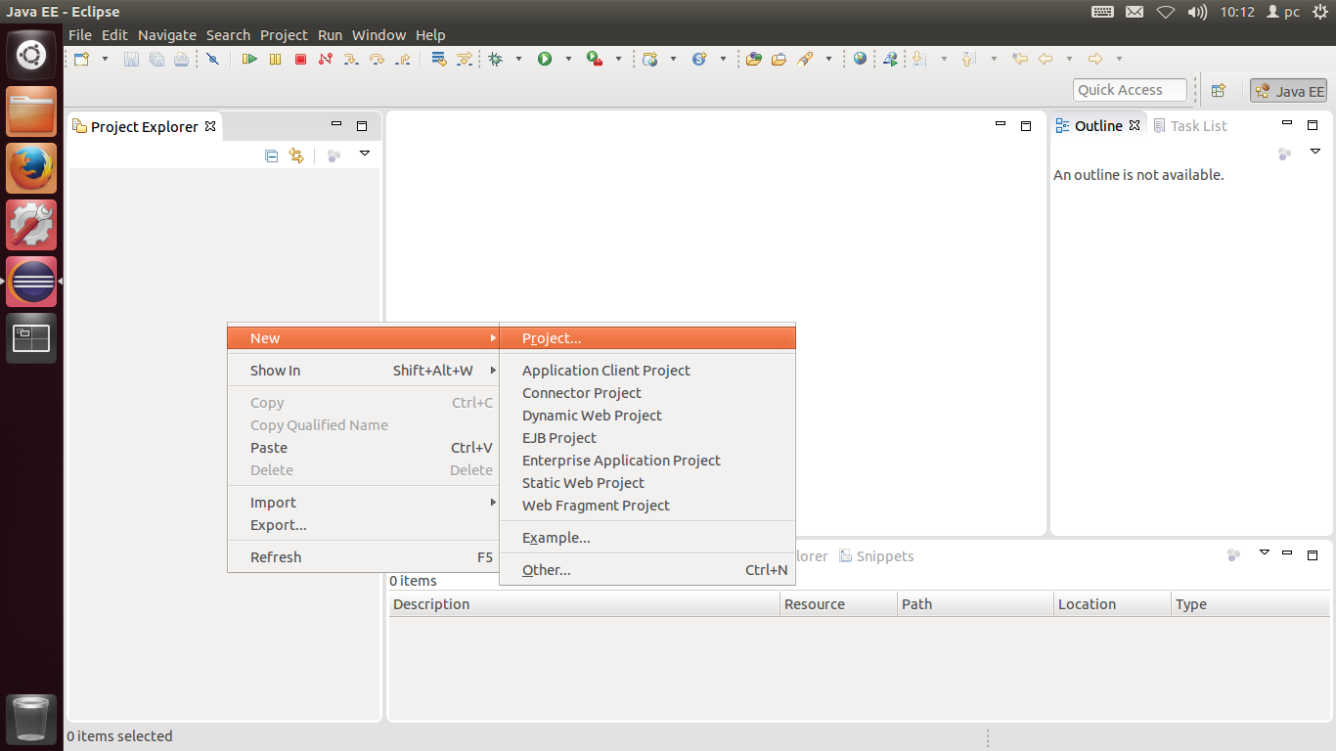Open the Navigate menu
Image resolution: width=1336 pixels, height=751 pixels.
(167, 35)
